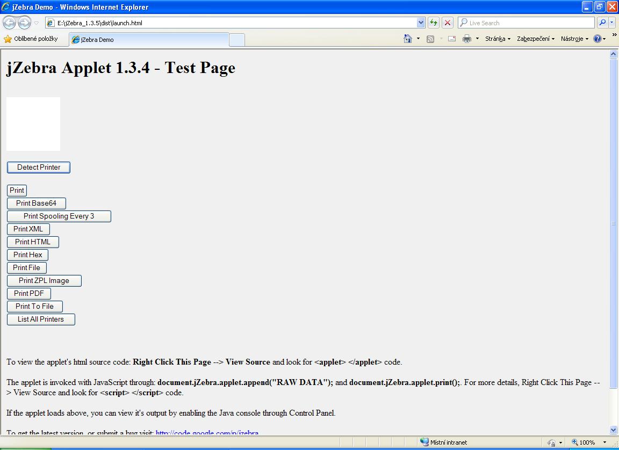The width and height of the screenshot is (619, 450).
Task: Restore down the Internet Explorer window
Action: point(599,6)
